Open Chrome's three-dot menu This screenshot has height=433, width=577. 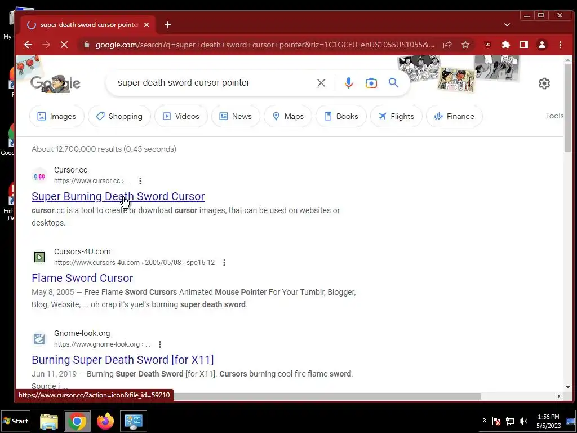(561, 45)
